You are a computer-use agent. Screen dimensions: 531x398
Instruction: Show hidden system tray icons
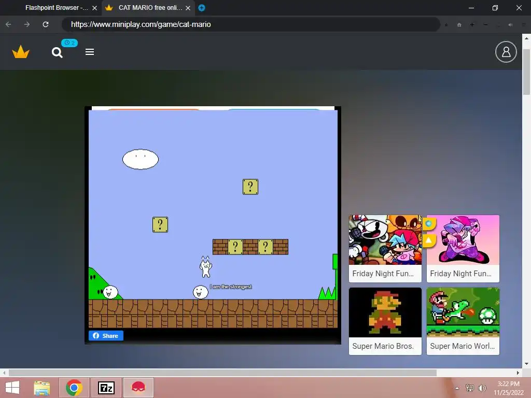tap(457, 388)
